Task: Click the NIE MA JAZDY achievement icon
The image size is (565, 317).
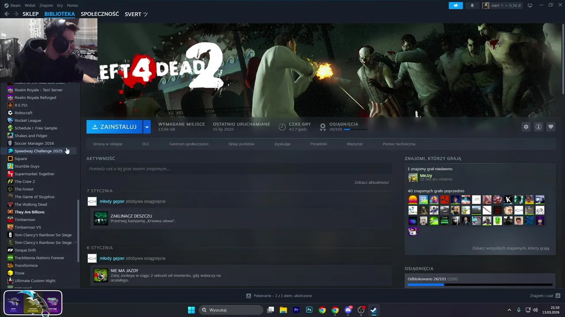Action: (x=101, y=275)
